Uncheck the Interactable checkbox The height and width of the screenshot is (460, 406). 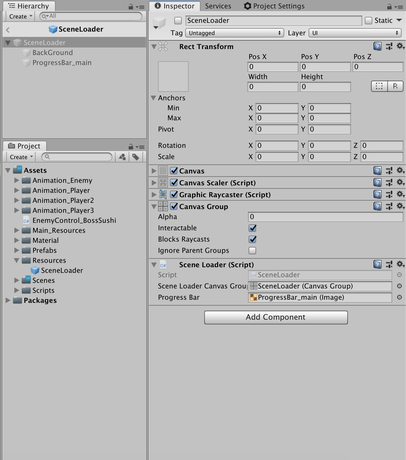(x=252, y=228)
